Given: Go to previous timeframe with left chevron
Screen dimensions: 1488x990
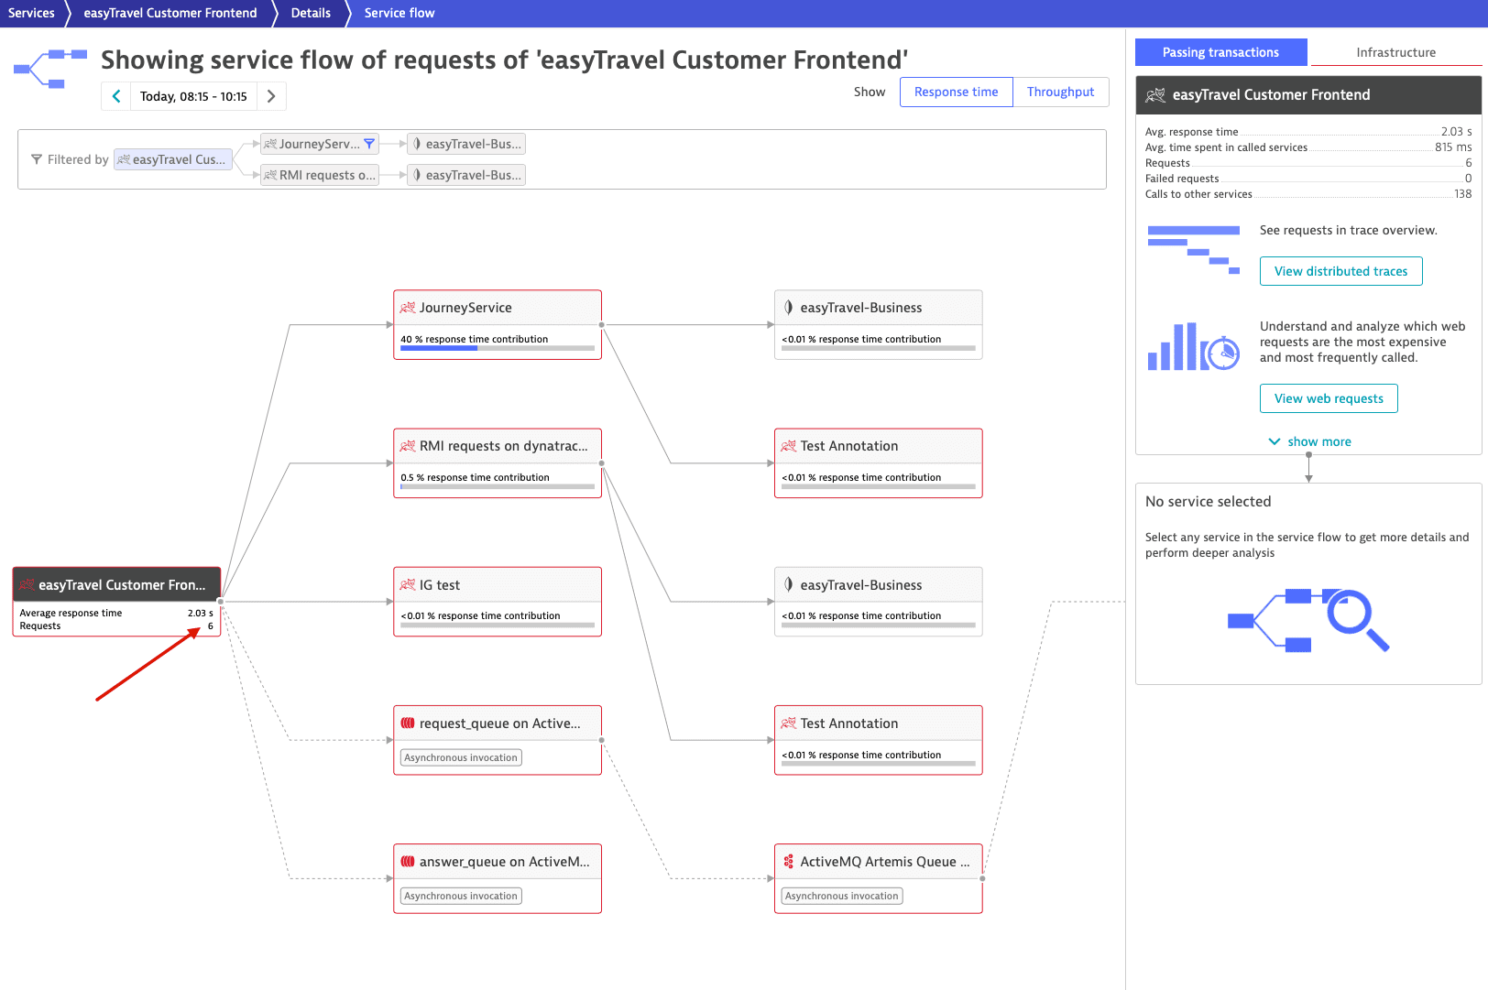Looking at the screenshot, I should pos(116,96).
